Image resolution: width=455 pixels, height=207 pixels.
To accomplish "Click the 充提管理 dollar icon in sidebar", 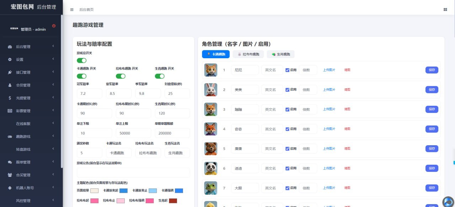I will (10, 98).
